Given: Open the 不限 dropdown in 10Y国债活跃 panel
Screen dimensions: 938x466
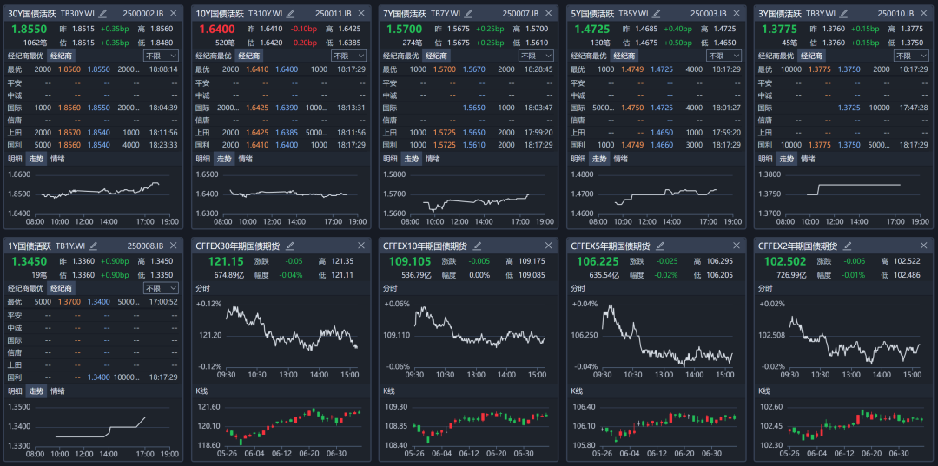Looking at the screenshot, I should click(349, 56).
